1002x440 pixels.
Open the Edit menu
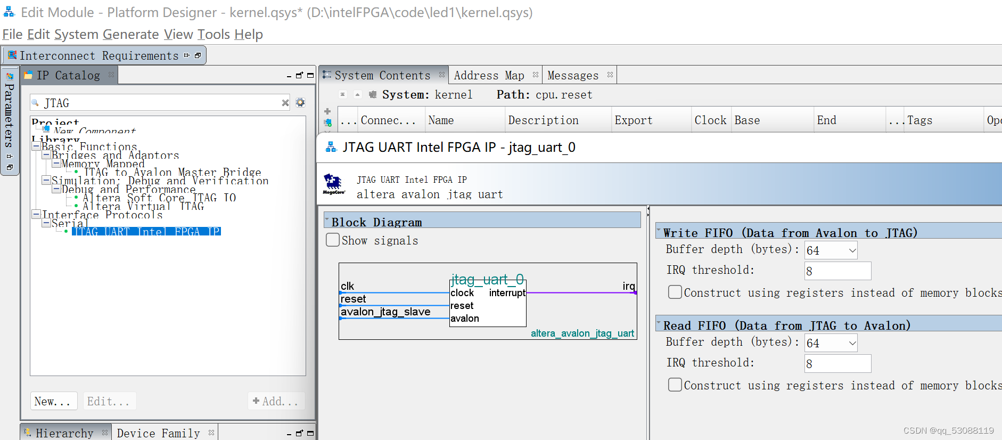tap(39, 35)
